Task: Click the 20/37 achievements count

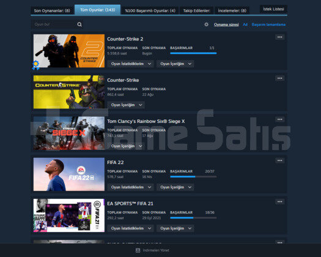Action: (x=210, y=171)
